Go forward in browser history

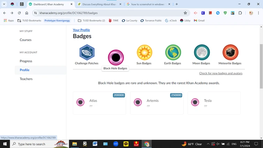click(x=12, y=13)
